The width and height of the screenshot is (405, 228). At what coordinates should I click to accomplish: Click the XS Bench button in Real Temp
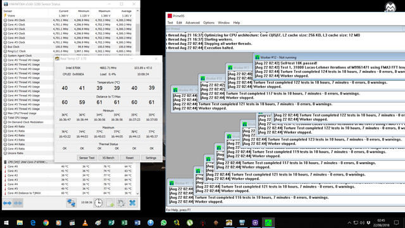108,158
